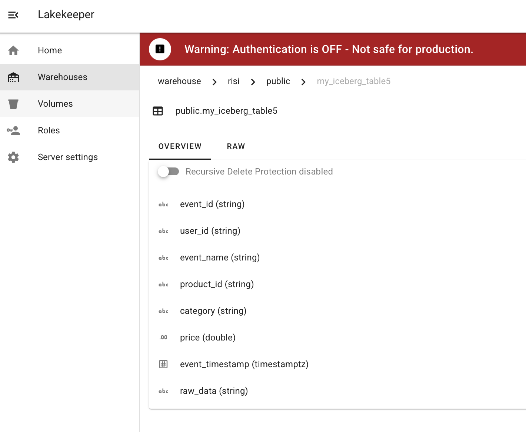Click the Volumes bucket icon
The height and width of the screenshot is (432, 526).
[13, 104]
